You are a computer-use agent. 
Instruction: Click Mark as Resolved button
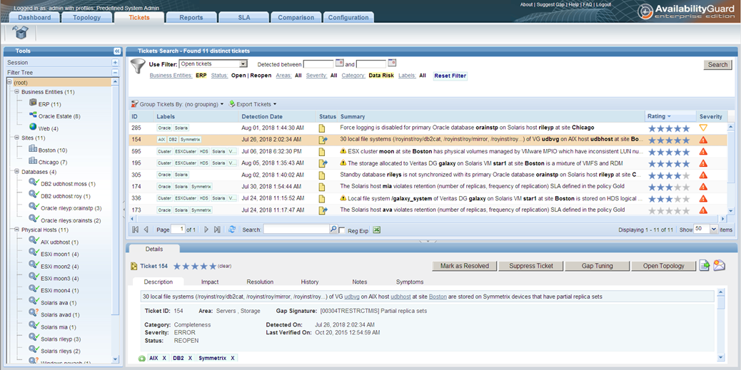(x=465, y=266)
